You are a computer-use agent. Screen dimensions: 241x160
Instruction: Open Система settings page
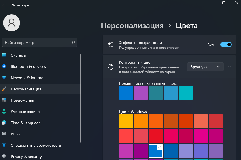click(x=40, y=55)
